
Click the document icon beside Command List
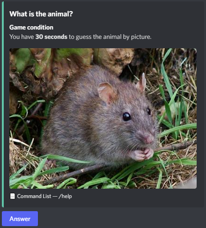[x=13, y=196]
